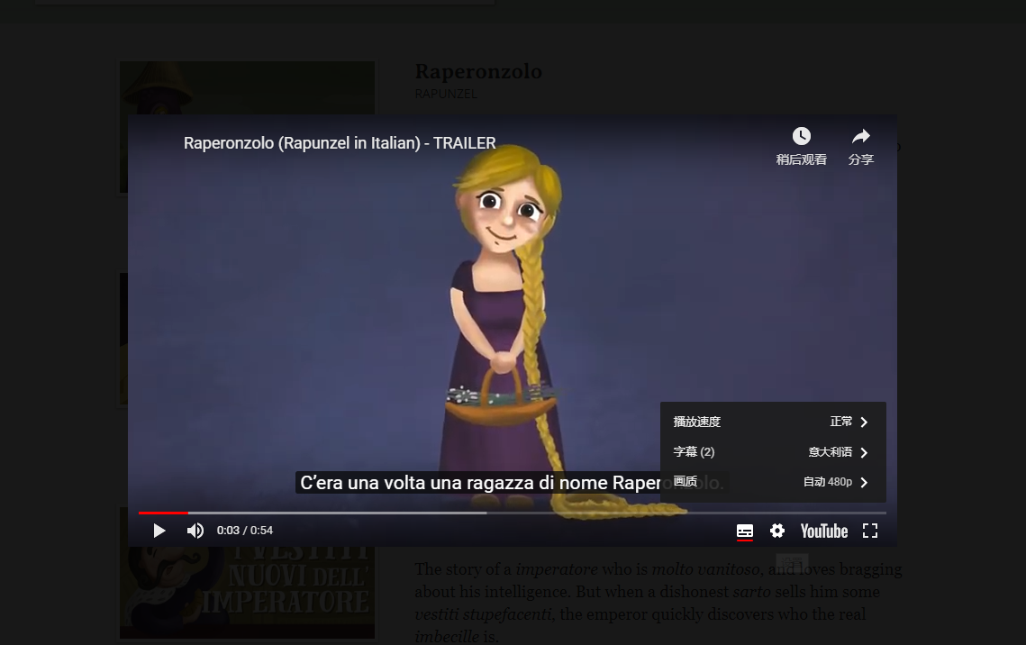Click the Raperonzolo story heading
1026x645 pixels.
[478, 72]
